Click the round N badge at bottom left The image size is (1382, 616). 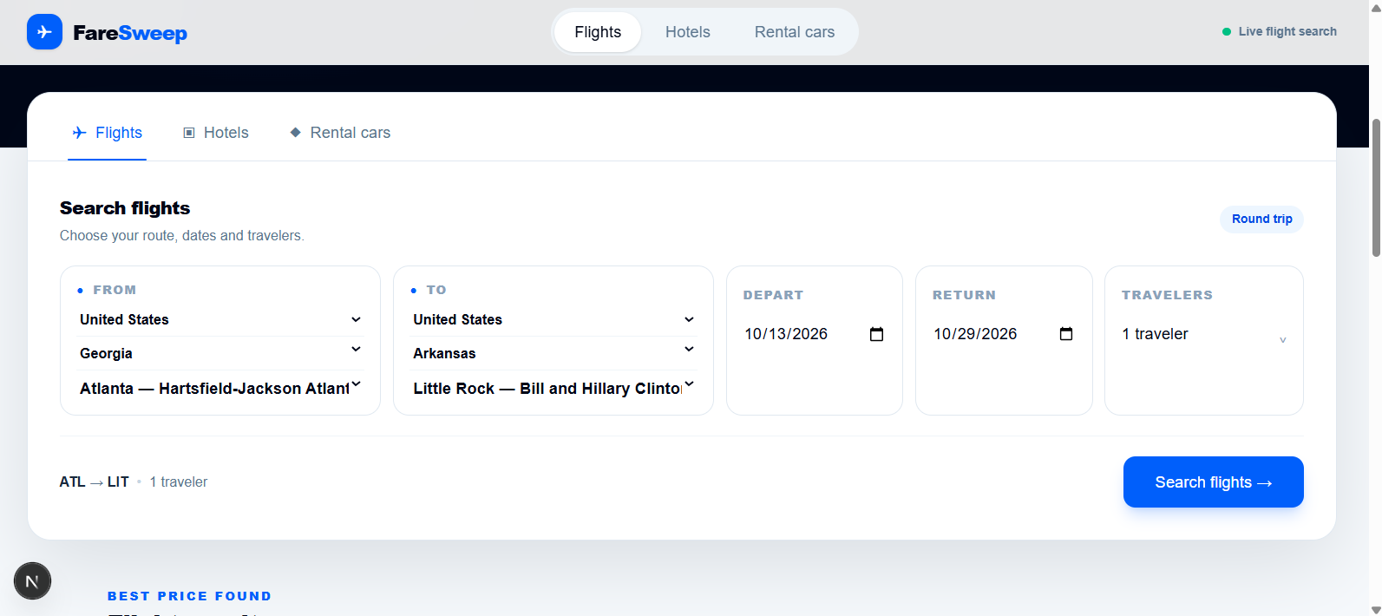pyautogui.click(x=32, y=581)
